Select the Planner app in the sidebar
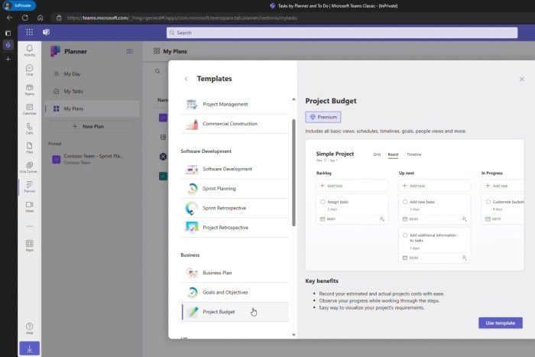 coord(29,187)
